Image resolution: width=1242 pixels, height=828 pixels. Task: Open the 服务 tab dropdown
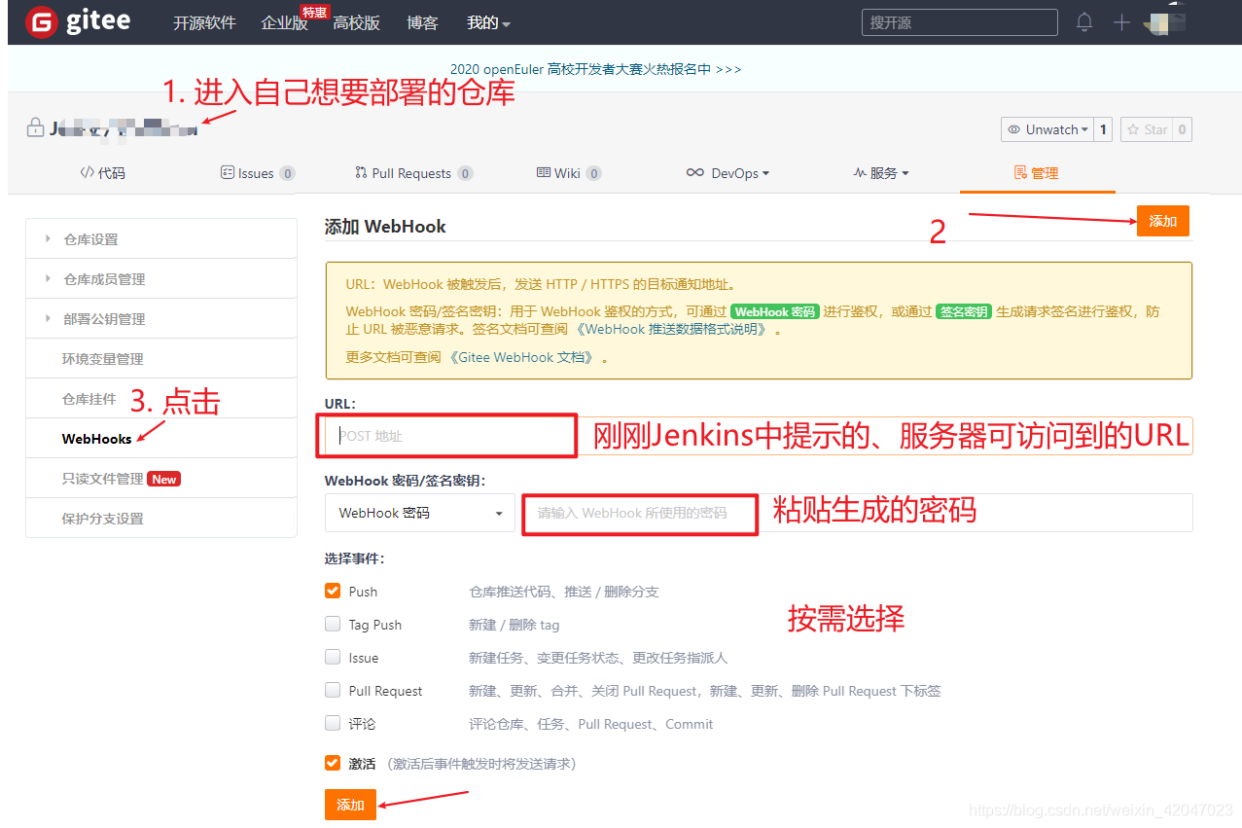pyautogui.click(x=881, y=173)
